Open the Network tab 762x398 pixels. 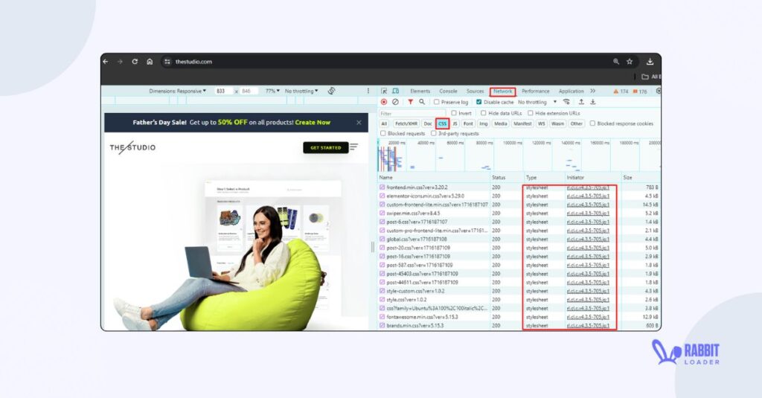click(502, 91)
